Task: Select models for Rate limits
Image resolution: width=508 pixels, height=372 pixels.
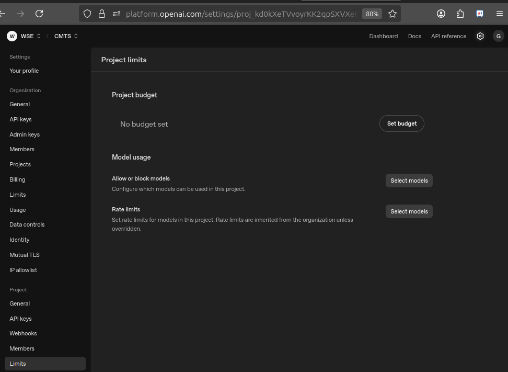Action: 409,211
